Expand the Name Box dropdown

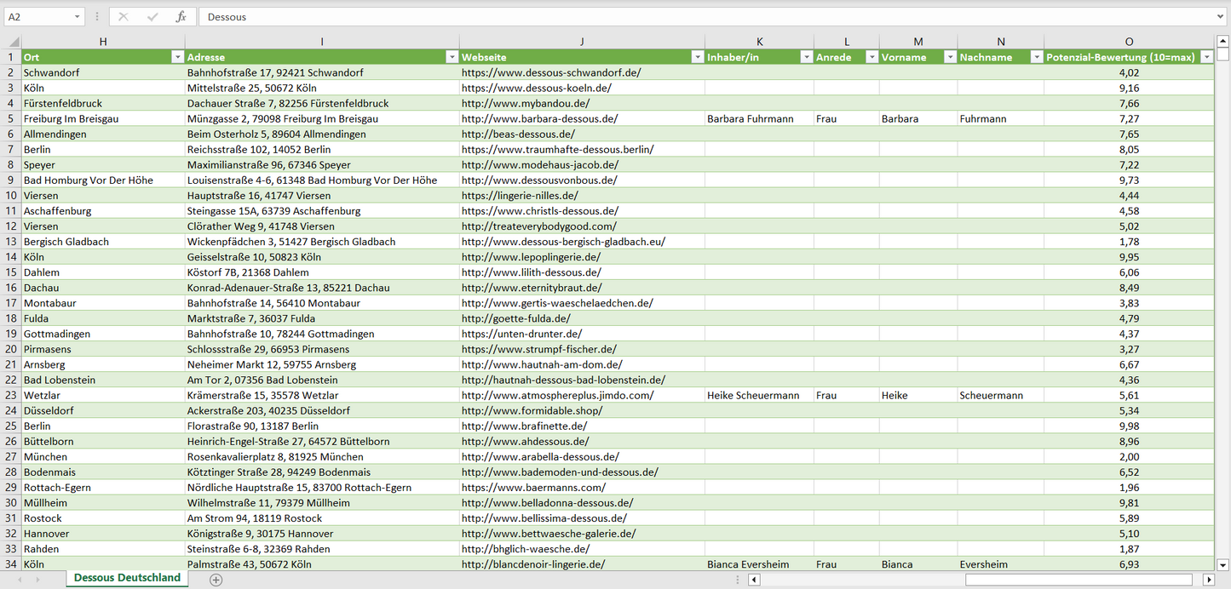point(77,17)
